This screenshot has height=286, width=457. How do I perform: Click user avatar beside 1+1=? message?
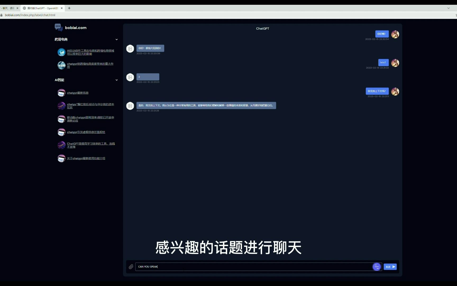click(x=395, y=63)
